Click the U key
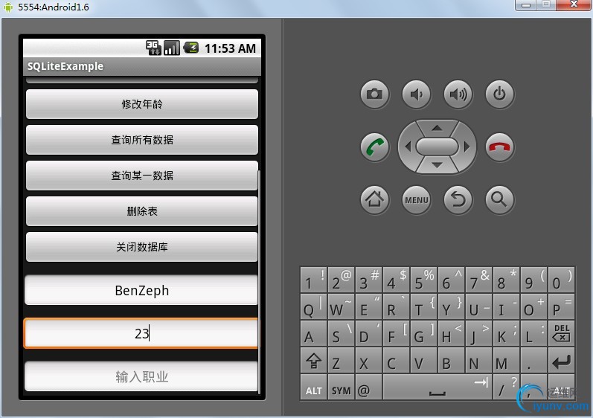Image resolution: width=593 pixels, height=418 pixels. pos(478,306)
